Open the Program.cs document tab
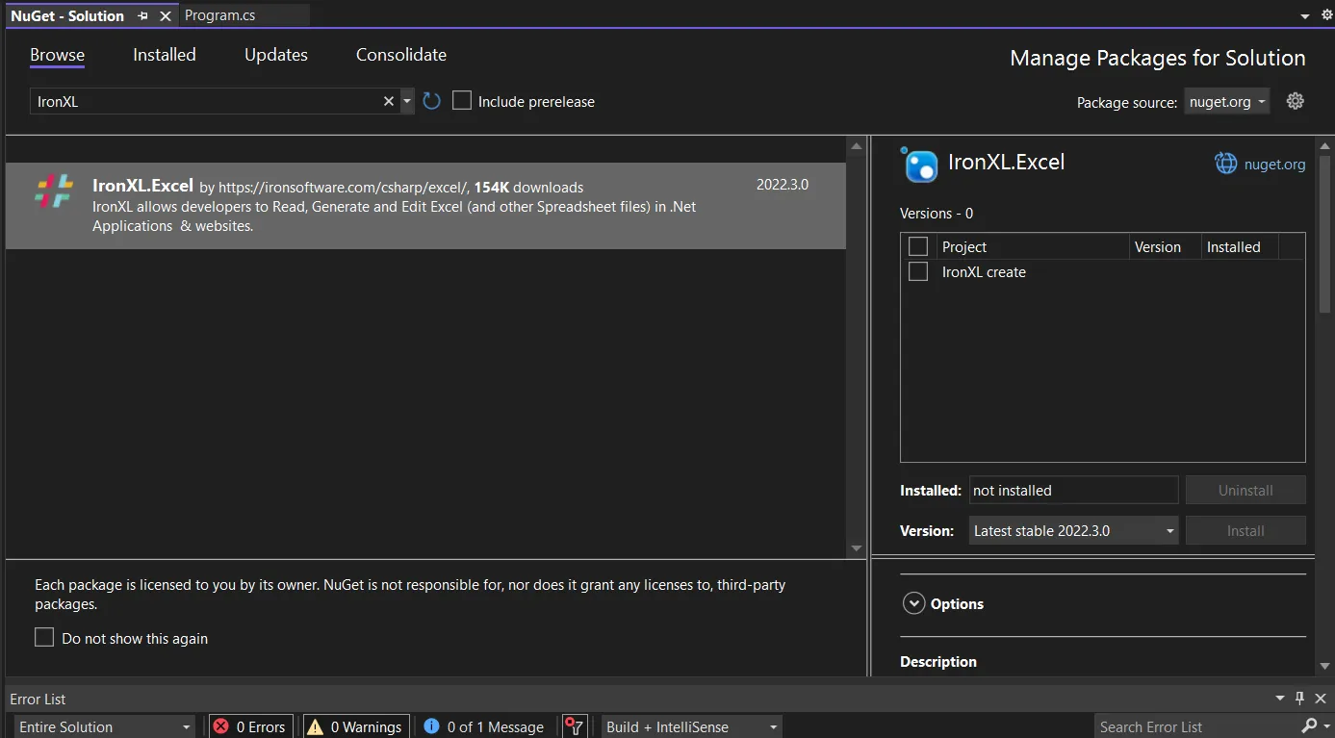The width and height of the screenshot is (1335, 738). (219, 15)
